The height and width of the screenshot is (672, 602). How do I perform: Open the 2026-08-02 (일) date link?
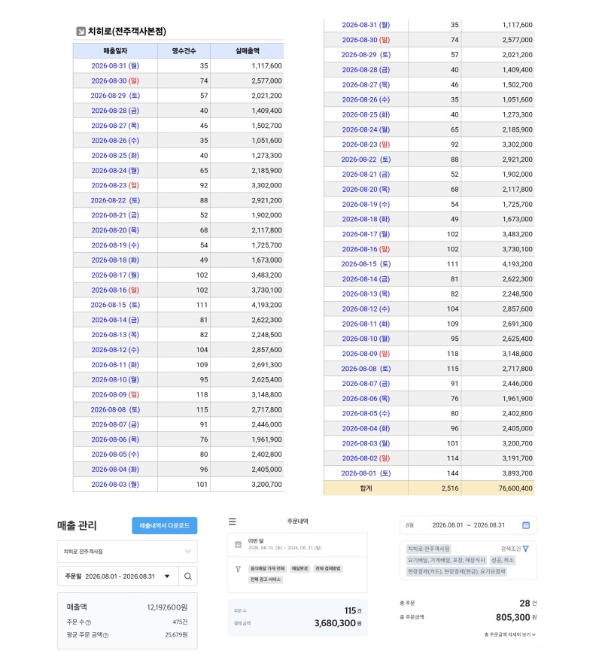366,458
